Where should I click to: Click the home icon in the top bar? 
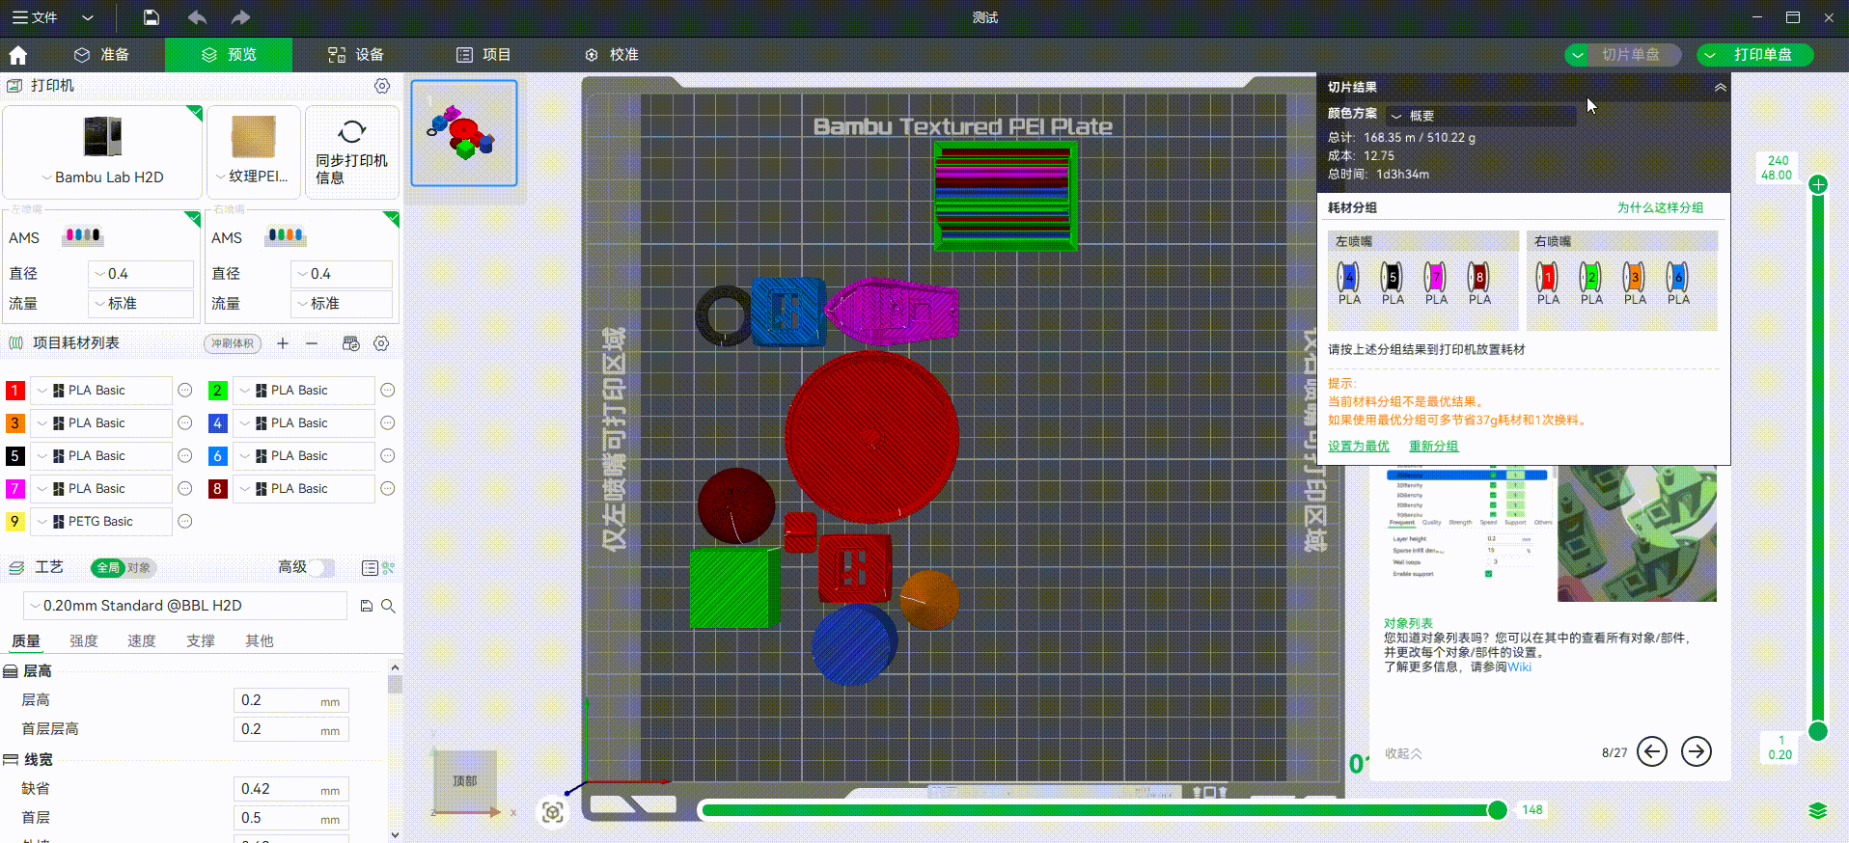17,55
